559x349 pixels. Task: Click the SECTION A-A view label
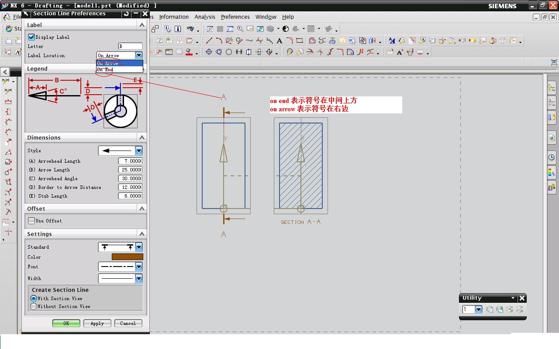coord(300,222)
